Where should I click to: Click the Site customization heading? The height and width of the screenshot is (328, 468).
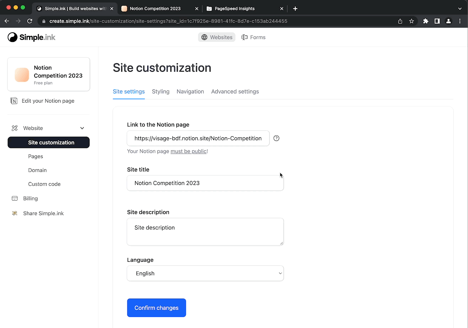pos(162,67)
